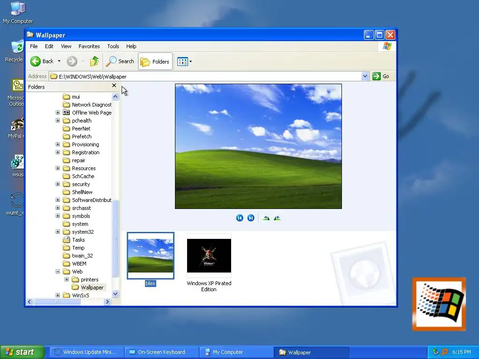Viewport: 479px width, 359px height.
Task: Click tree horizontal scroll-right arrow
Action: (x=107, y=302)
